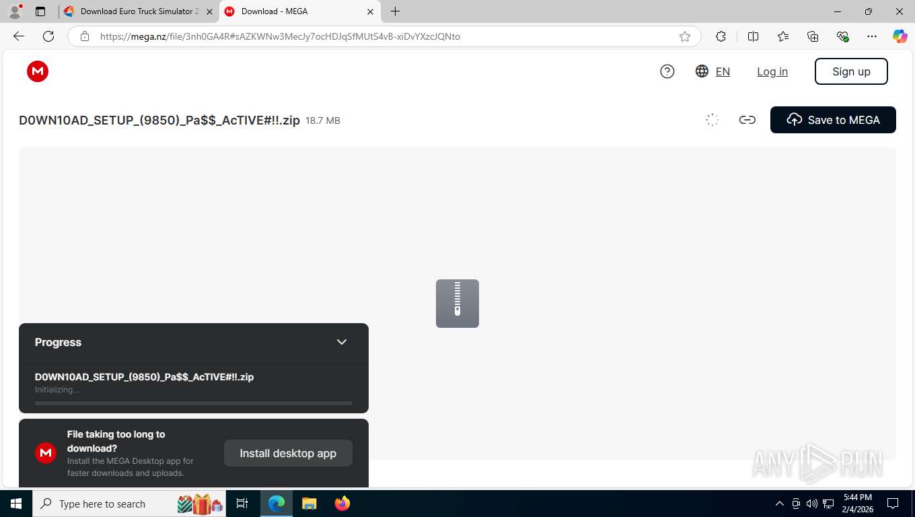Open File Explorer from the taskbar

click(309, 504)
